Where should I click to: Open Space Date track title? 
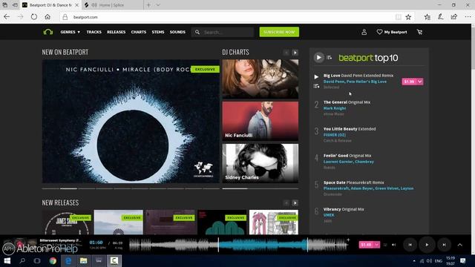335,182
